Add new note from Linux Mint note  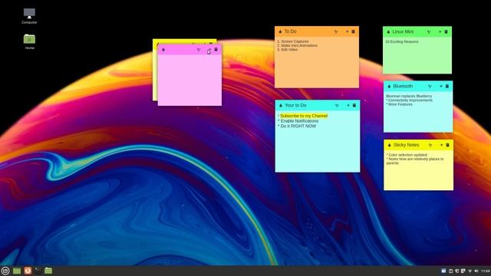[440, 32]
